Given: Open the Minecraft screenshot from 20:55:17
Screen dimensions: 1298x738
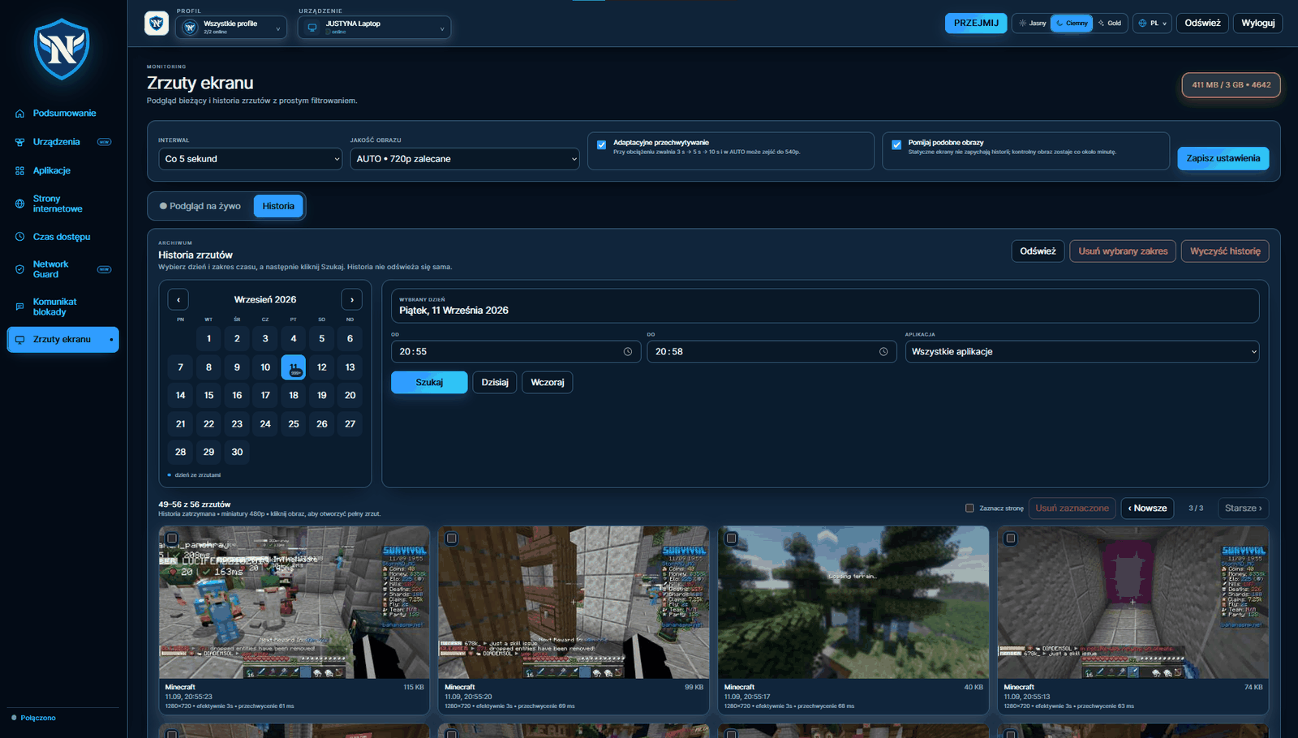Looking at the screenshot, I should click(853, 603).
